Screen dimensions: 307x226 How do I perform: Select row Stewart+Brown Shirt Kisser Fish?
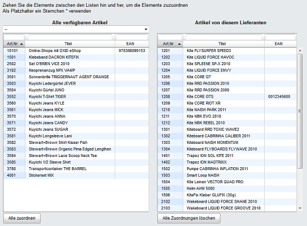click(76, 142)
